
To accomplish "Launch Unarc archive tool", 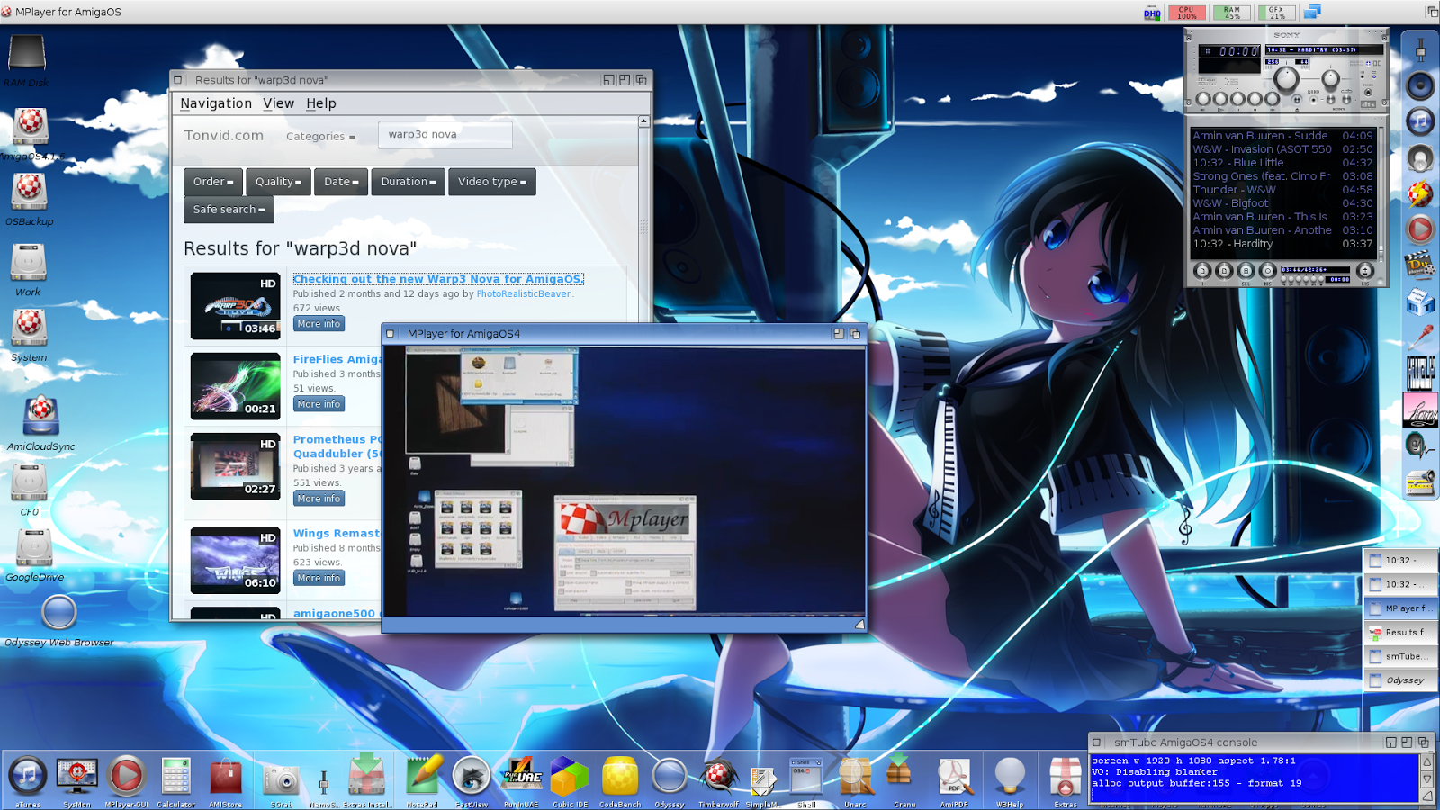I will (855, 776).
